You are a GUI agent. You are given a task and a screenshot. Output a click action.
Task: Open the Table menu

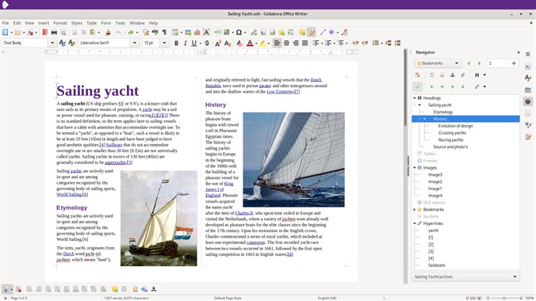(x=91, y=23)
